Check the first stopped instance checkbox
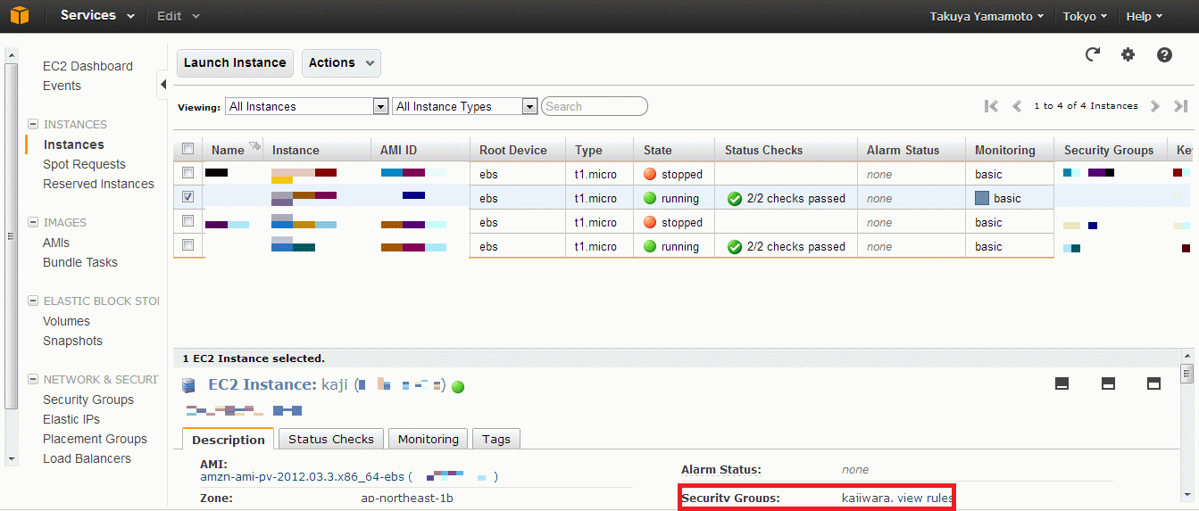1199x511 pixels. [187, 173]
